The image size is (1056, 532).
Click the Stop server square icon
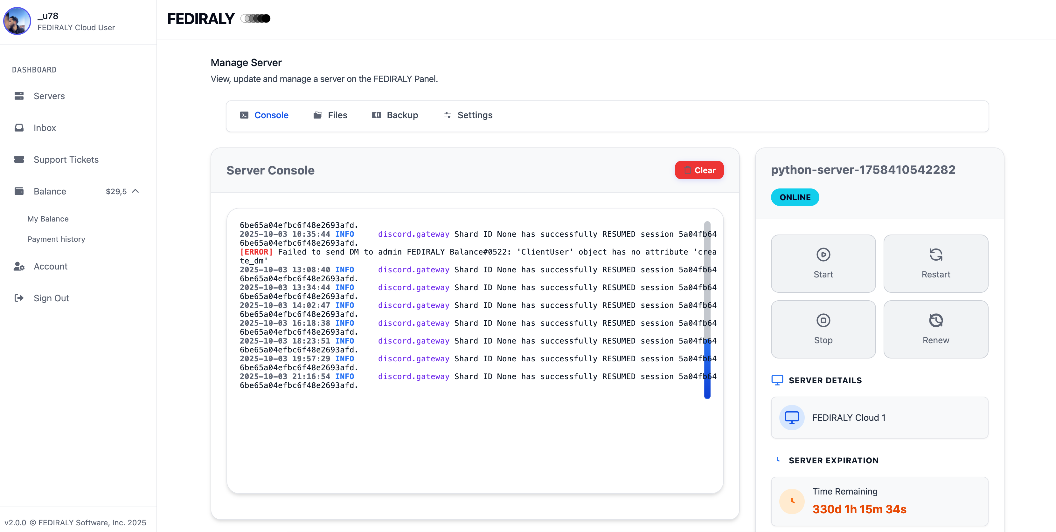coord(823,320)
